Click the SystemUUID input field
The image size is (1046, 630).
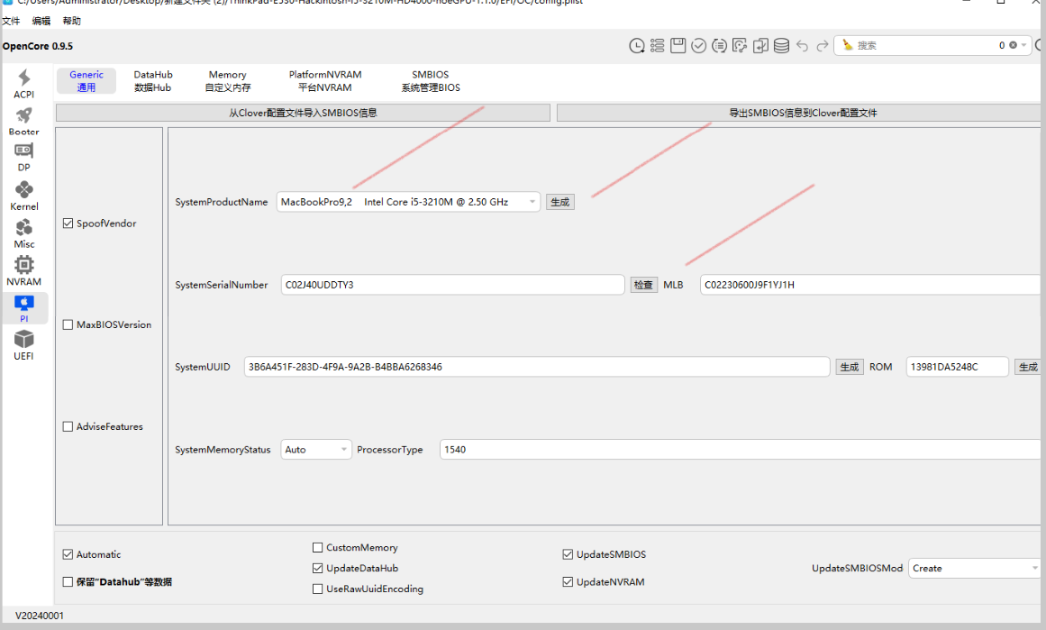click(537, 367)
